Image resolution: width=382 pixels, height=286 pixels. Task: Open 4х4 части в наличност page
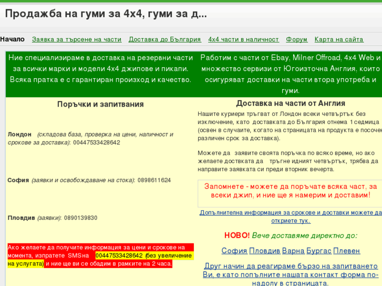pos(243,39)
